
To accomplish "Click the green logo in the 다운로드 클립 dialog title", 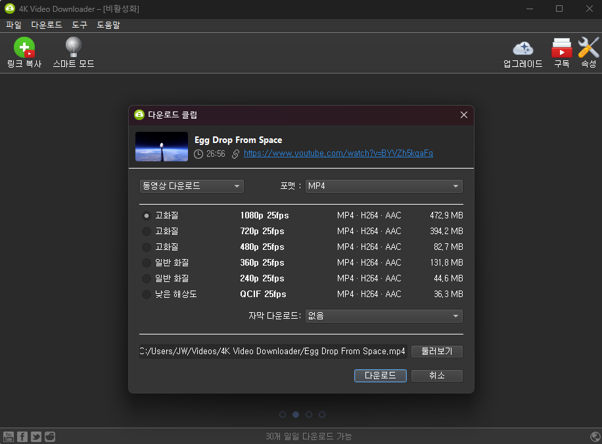I will pyautogui.click(x=139, y=115).
